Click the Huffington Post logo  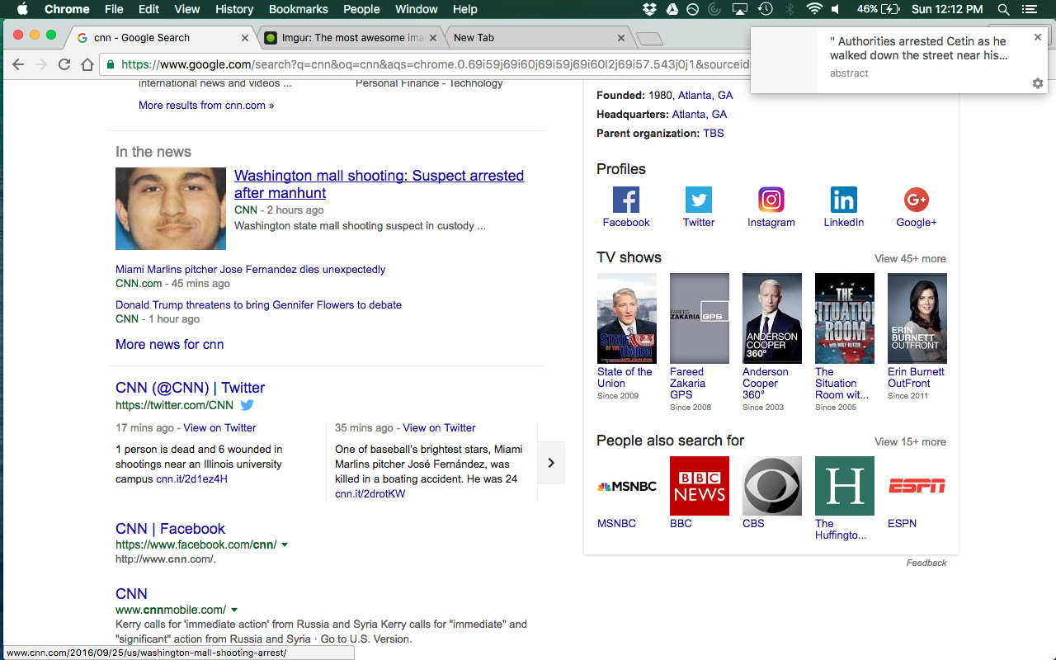click(x=845, y=486)
